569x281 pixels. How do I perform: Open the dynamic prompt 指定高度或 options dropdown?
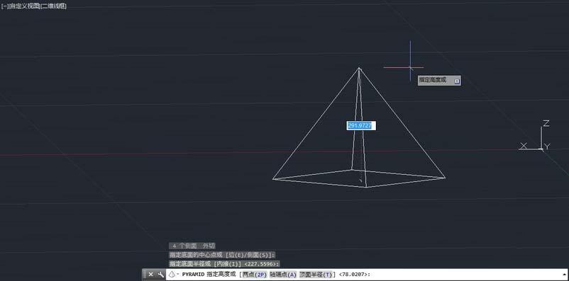coord(457,81)
